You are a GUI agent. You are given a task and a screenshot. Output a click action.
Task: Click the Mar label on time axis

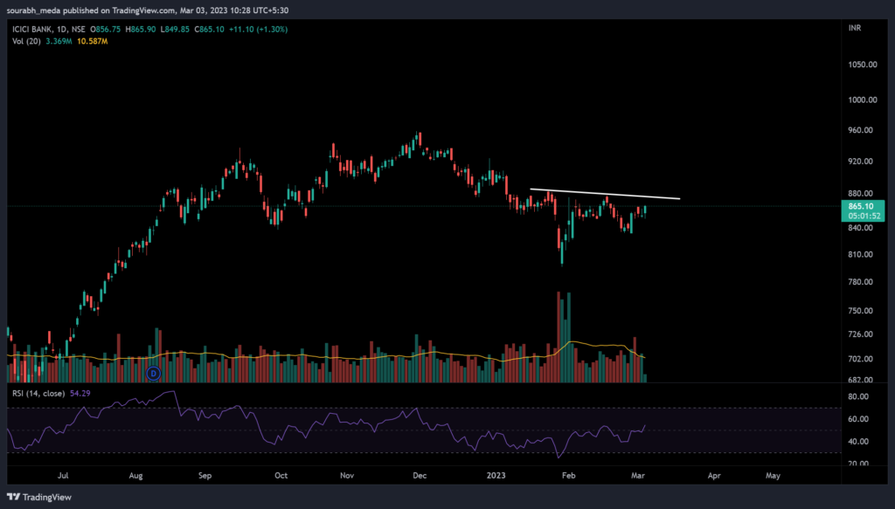point(638,475)
